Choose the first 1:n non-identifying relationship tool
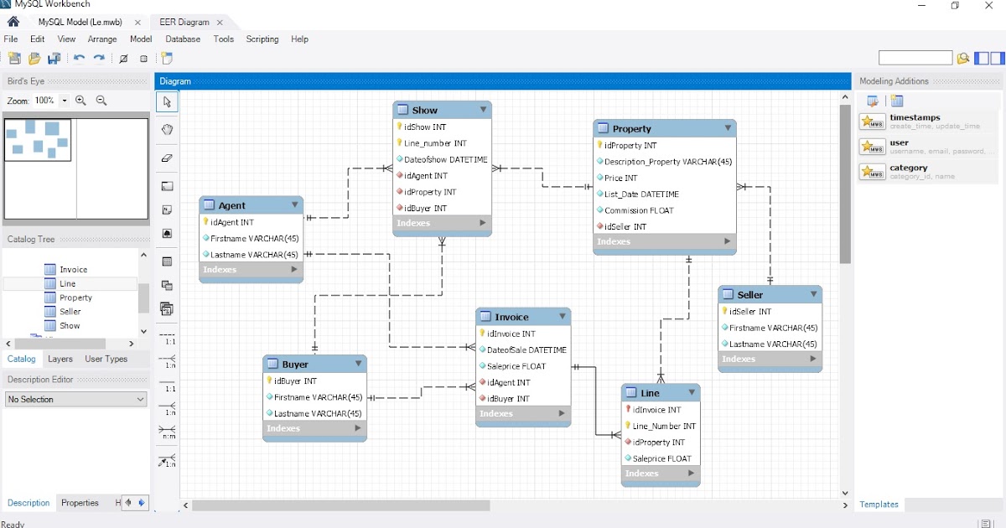Screen dimensions: 1006x528 tap(167, 361)
